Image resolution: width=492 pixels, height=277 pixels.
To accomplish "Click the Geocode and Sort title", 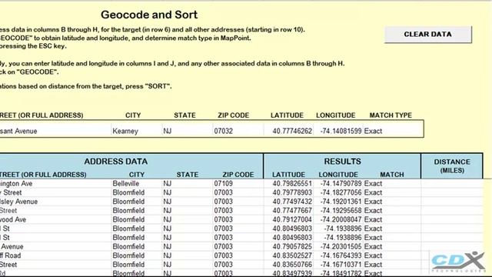I will tap(149, 15).
